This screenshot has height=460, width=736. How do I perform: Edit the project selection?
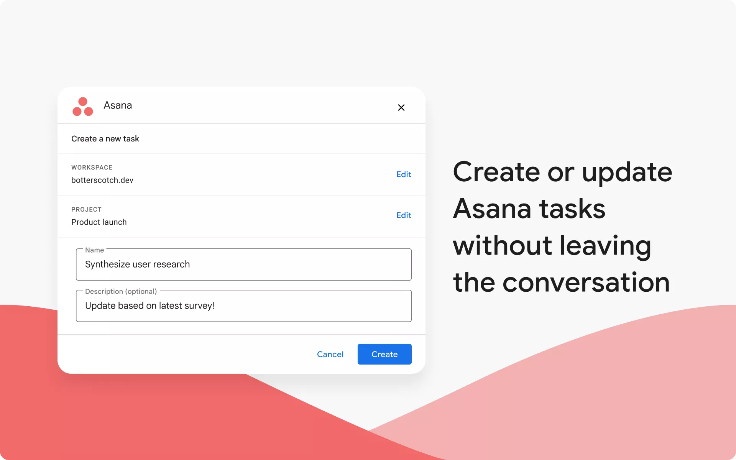[x=404, y=215]
